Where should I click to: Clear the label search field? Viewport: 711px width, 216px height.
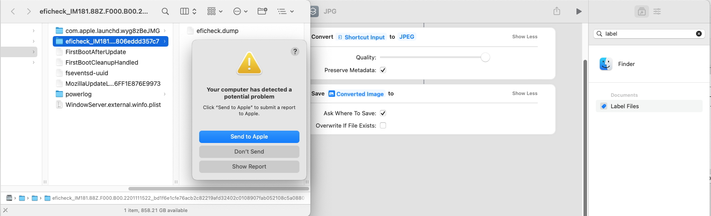tap(699, 34)
